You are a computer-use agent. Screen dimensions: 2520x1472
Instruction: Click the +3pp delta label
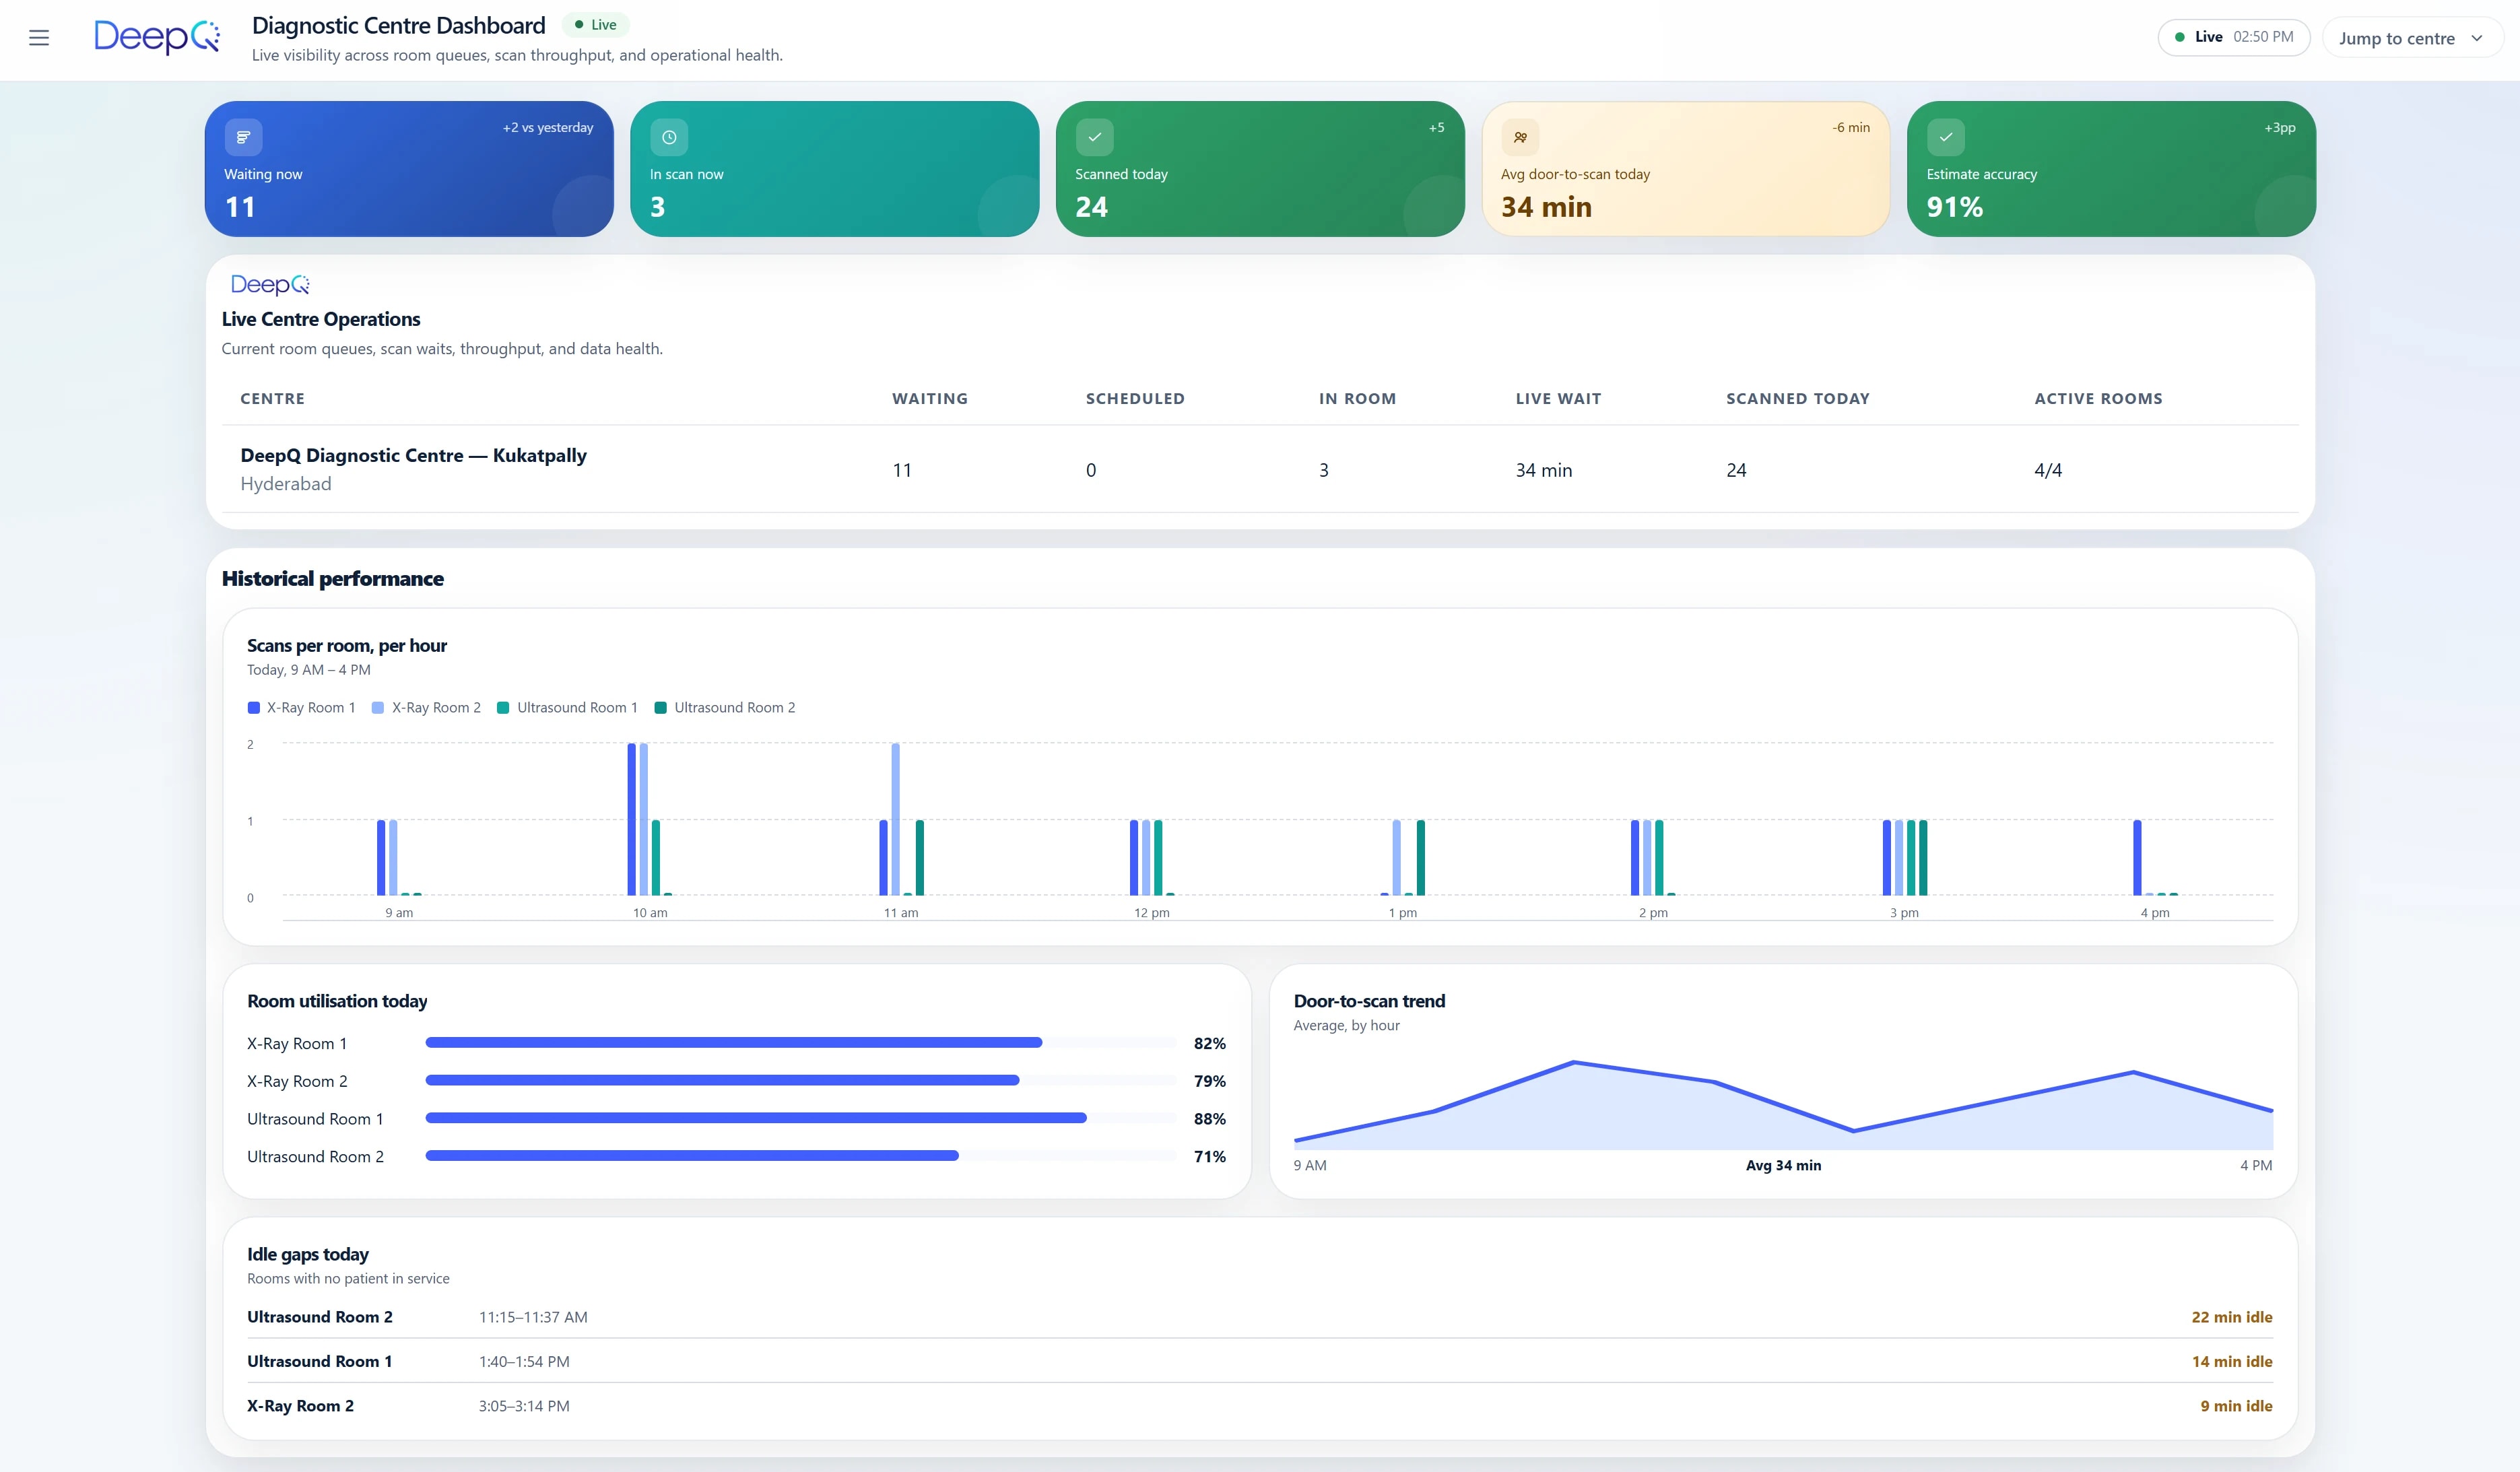(2280, 128)
